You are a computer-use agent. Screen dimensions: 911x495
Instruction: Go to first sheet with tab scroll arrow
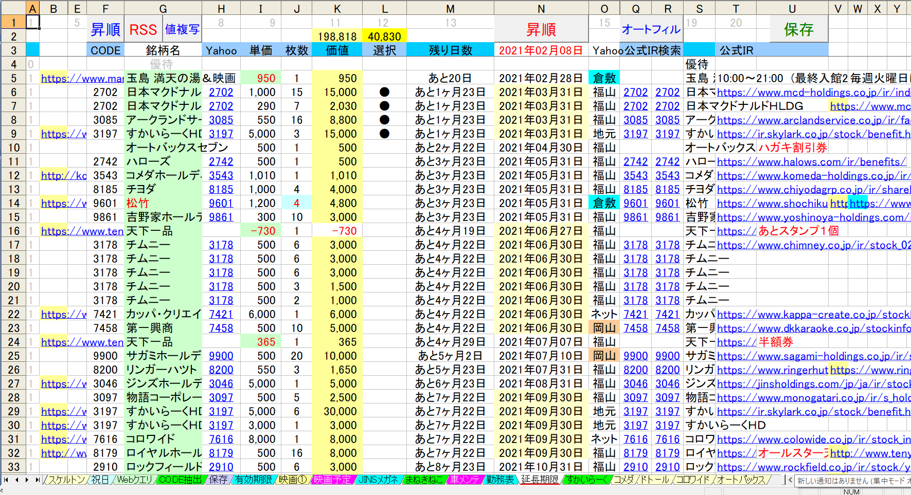pyautogui.click(x=6, y=480)
